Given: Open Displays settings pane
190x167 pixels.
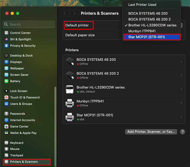Looking at the screenshot, I should tap(16, 62).
